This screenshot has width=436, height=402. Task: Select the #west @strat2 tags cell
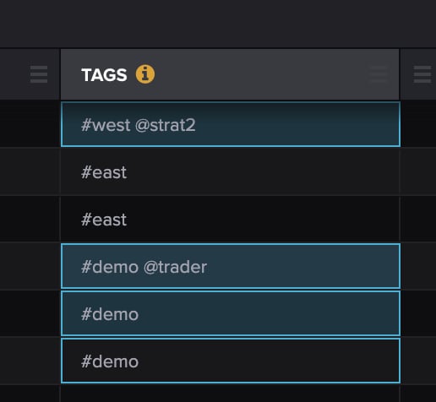231,124
